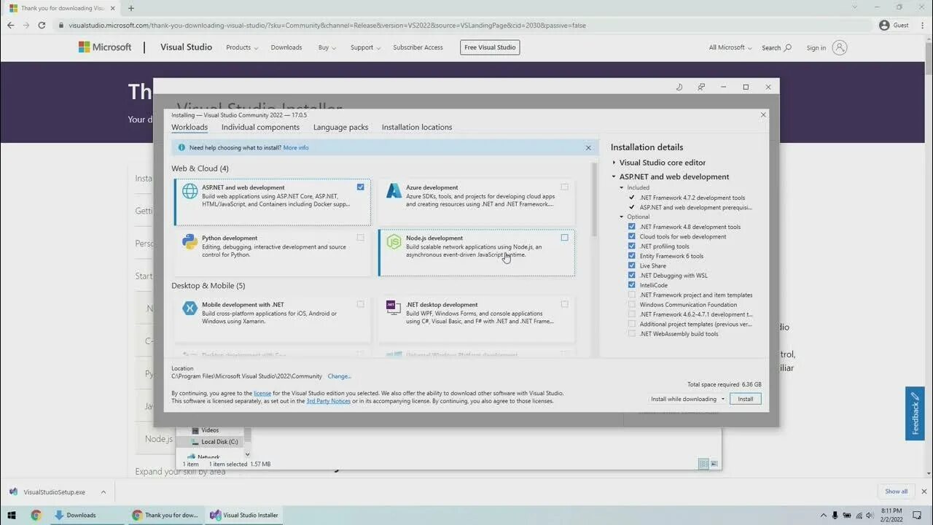Uncheck Cloud tools for web development

[x=632, y=236]
